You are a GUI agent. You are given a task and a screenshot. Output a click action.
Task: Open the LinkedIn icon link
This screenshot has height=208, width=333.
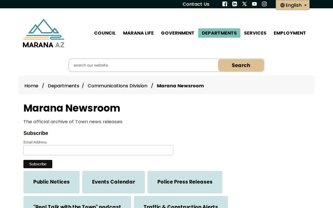pos(235,4)
